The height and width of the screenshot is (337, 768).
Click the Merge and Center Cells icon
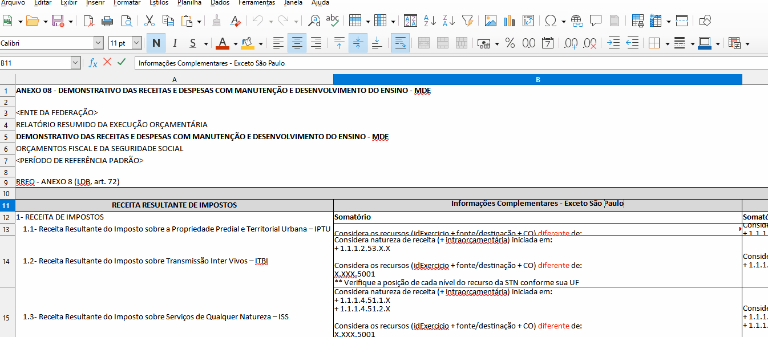click(x=424, y=43)
